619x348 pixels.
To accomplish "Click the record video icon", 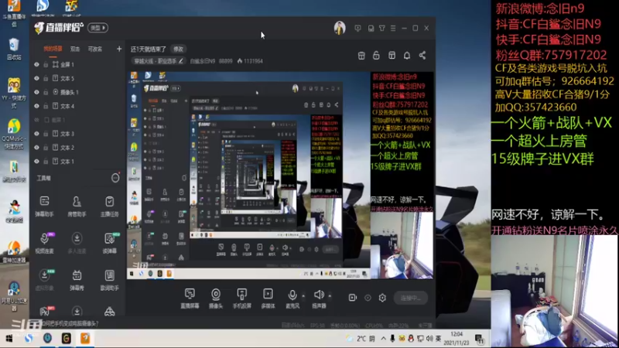I will (x=353, y=298).
